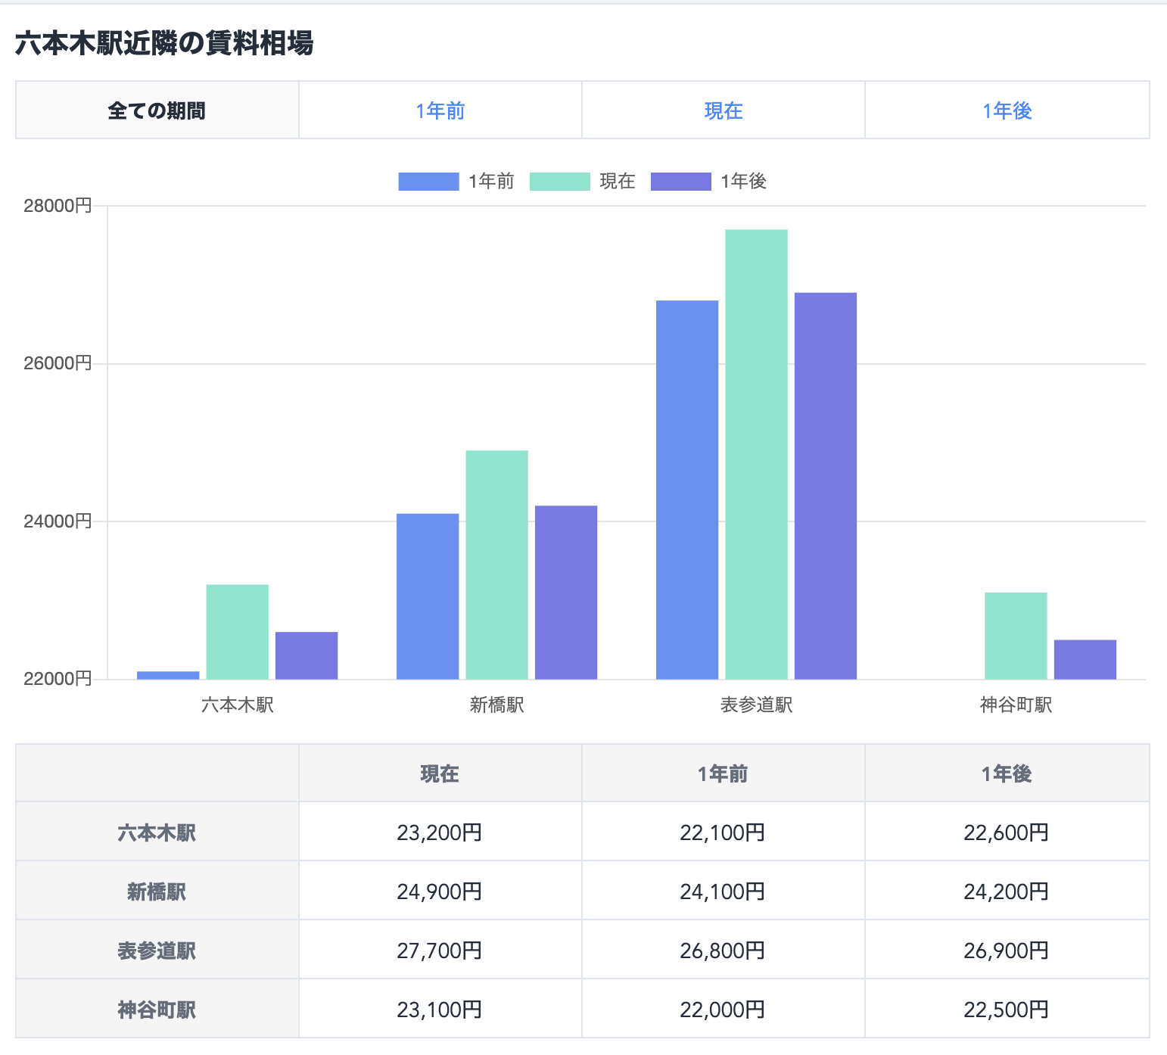This screenshot has height=1055, width=1167.
Task: Switch to the 1年前 tab
Action: click(x=440, y=110)
